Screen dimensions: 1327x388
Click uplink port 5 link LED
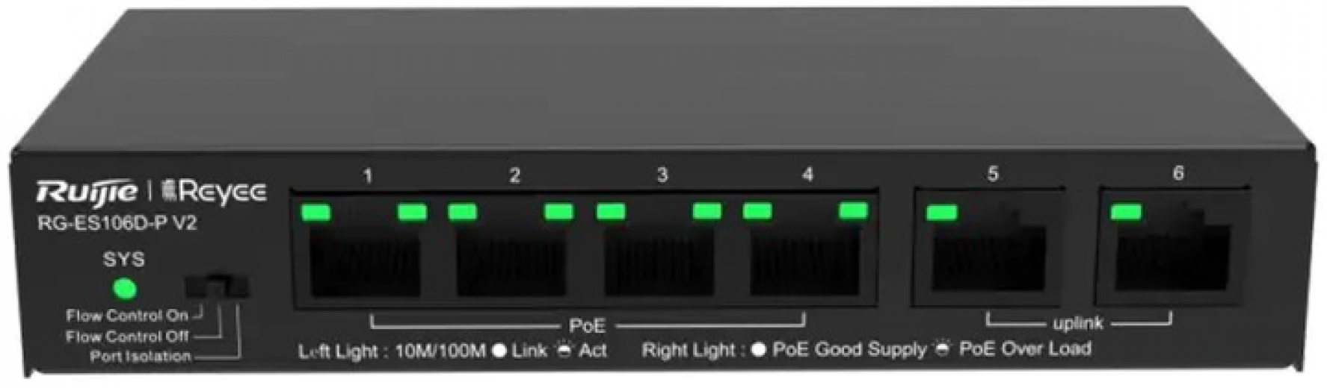(941, 213)
